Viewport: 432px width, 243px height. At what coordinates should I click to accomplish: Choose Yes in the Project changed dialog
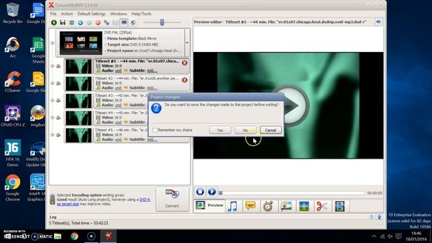pos(220,130)
